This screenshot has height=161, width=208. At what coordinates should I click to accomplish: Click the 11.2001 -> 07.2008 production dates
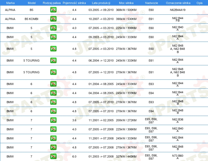[x=101, y=138]
